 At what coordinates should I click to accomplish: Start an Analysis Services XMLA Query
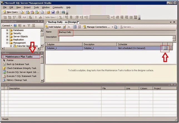(x=37, y=12)
